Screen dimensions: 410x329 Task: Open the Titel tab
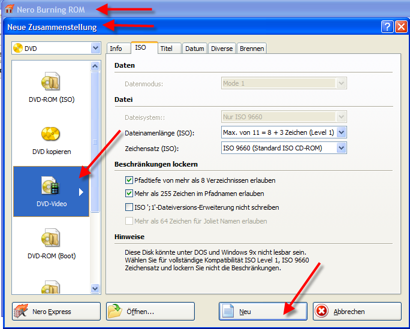pyautogui.click(x=170, y=49)
